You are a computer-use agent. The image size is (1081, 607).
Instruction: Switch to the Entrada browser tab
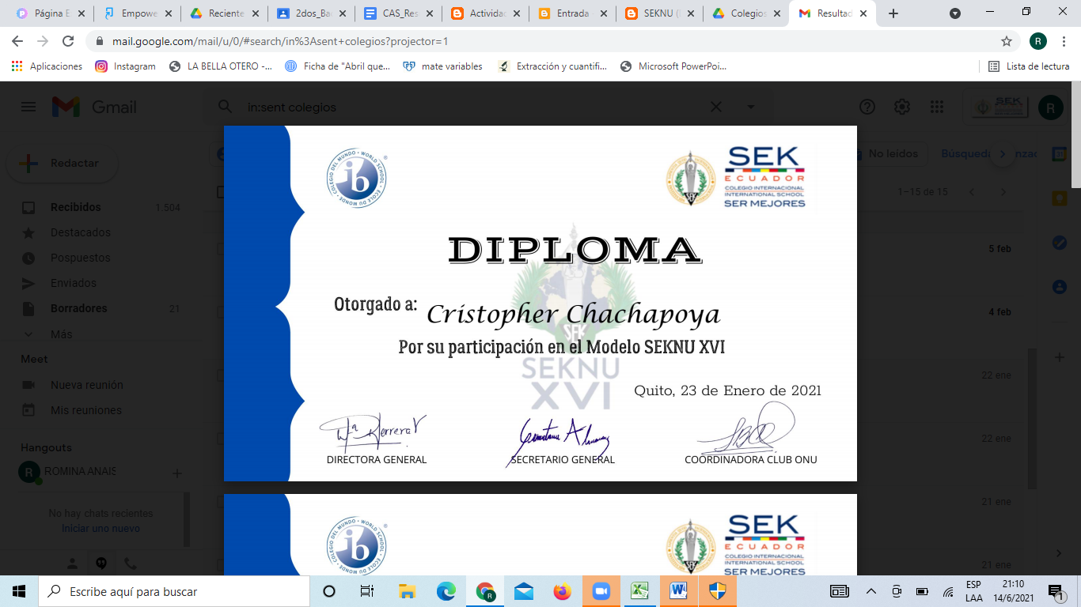pos(573,13)
